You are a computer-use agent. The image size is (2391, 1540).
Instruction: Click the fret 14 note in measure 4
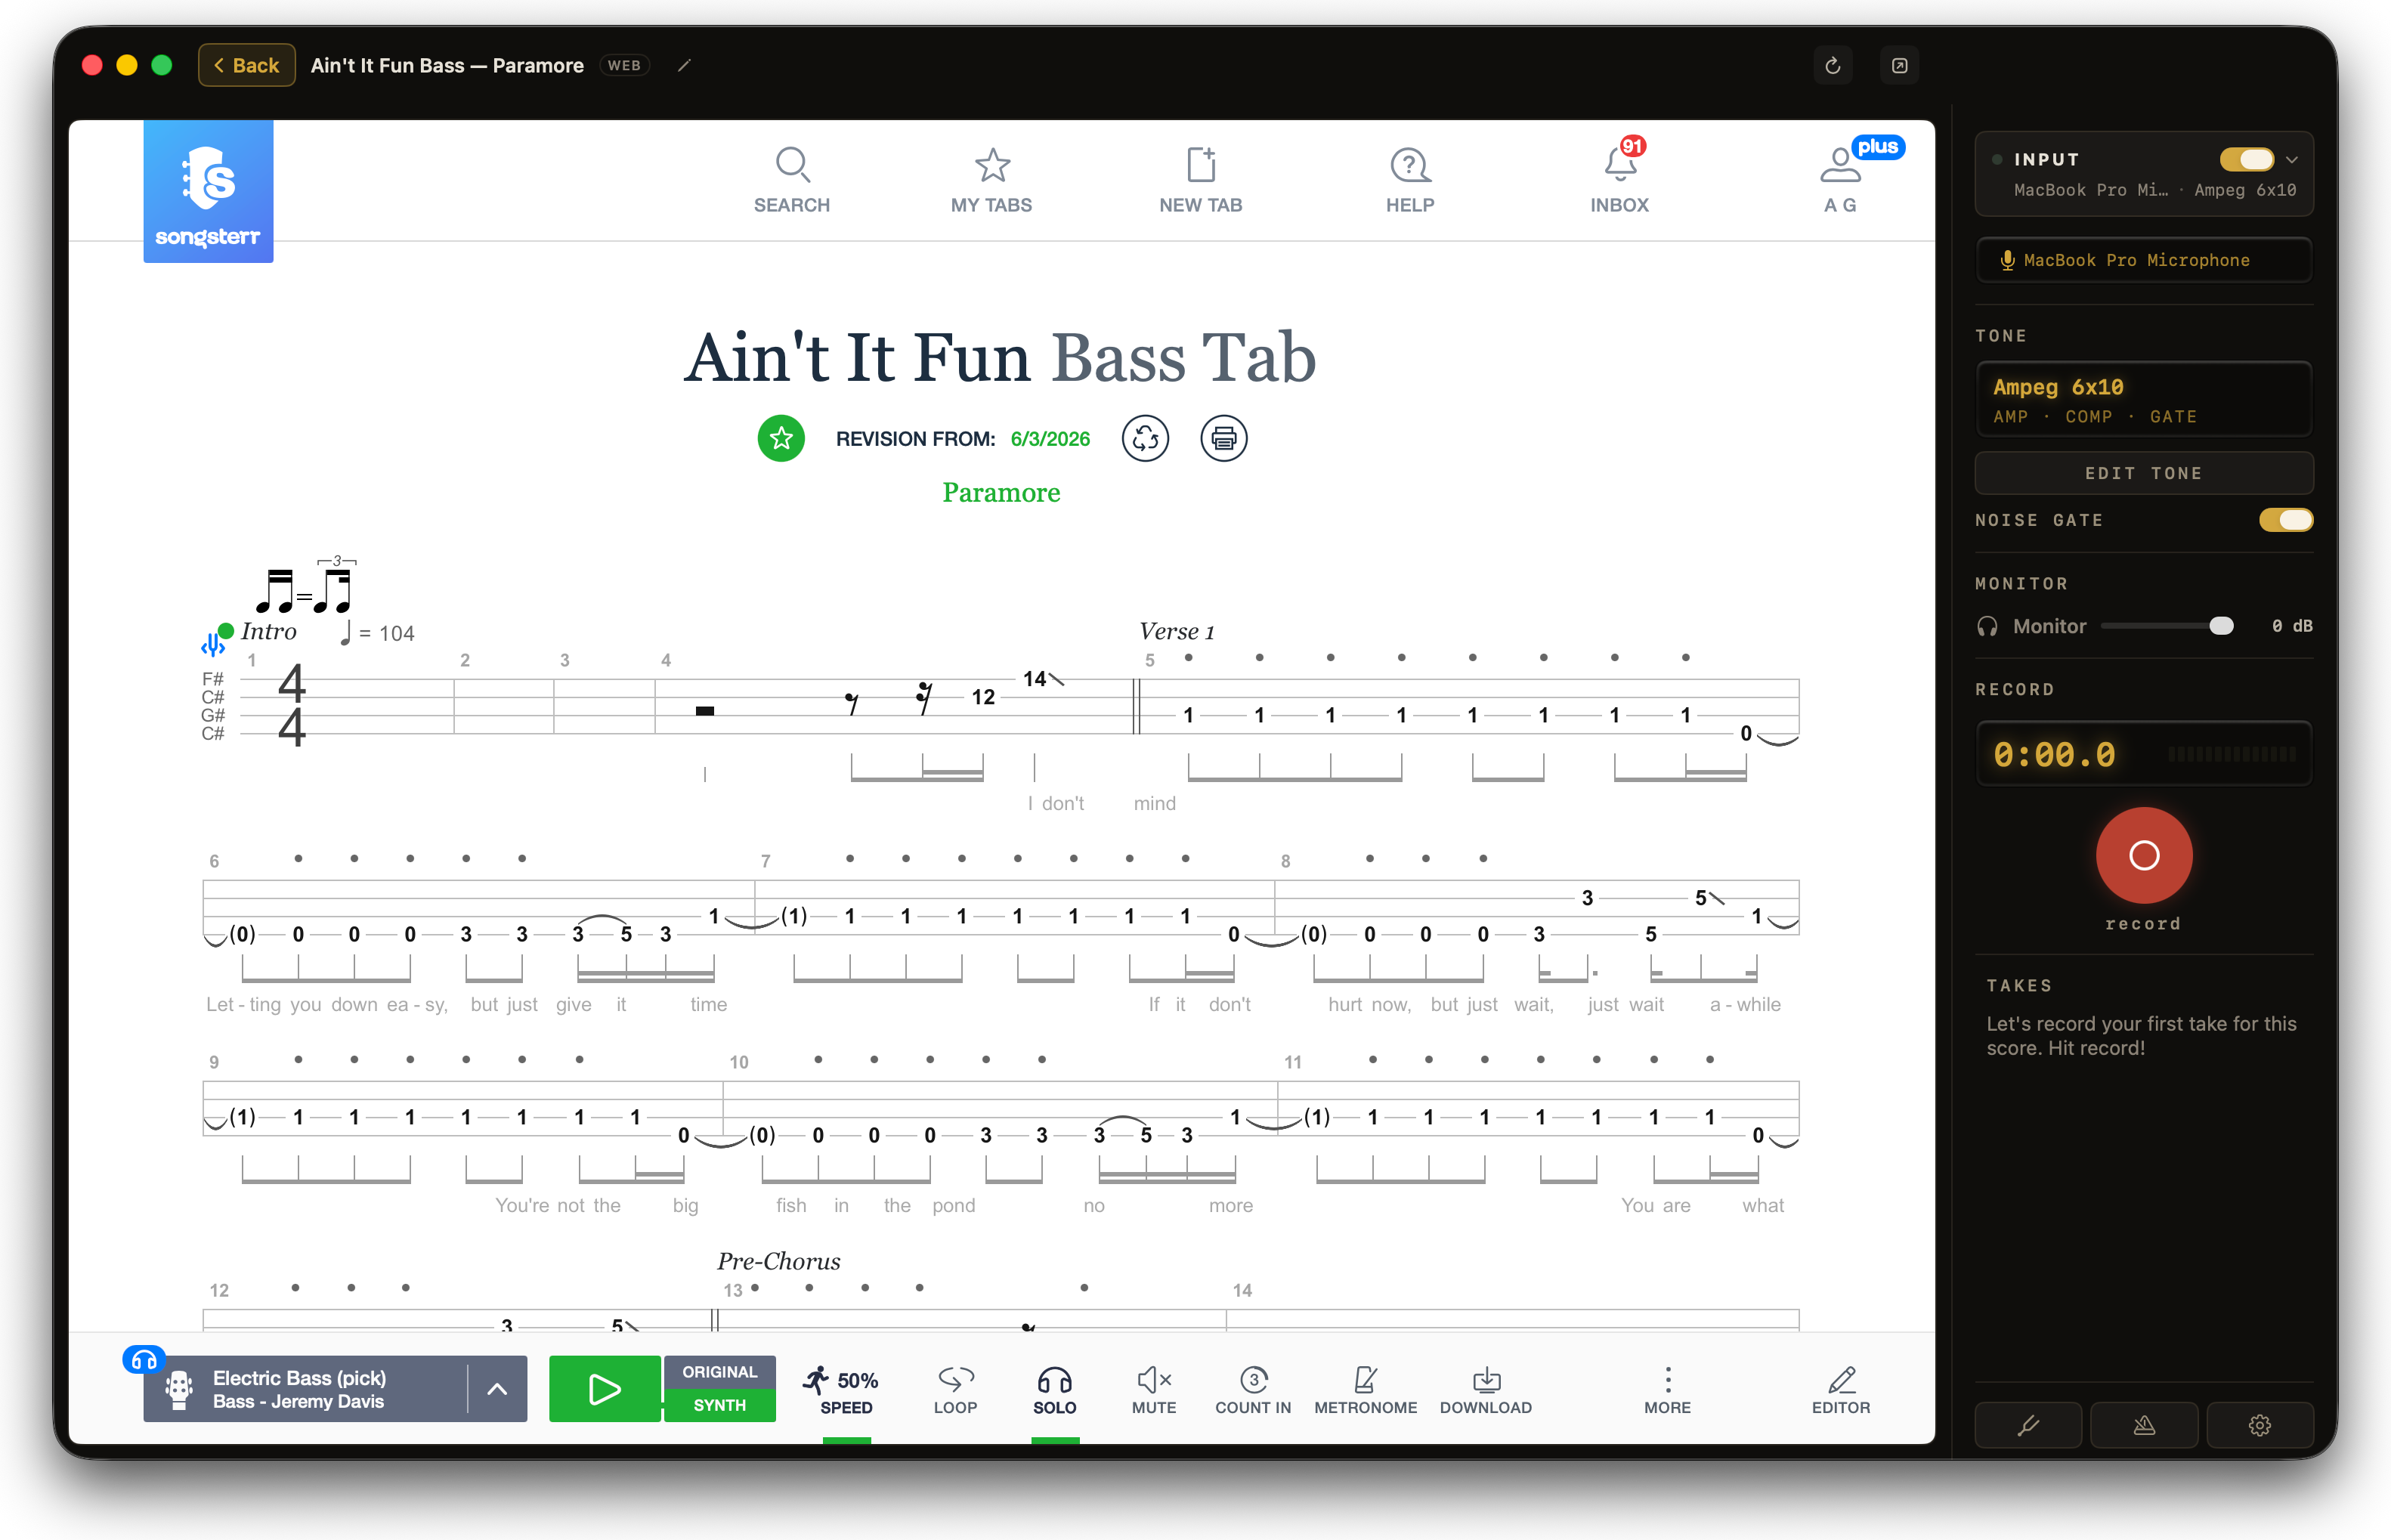point(1034,679)
